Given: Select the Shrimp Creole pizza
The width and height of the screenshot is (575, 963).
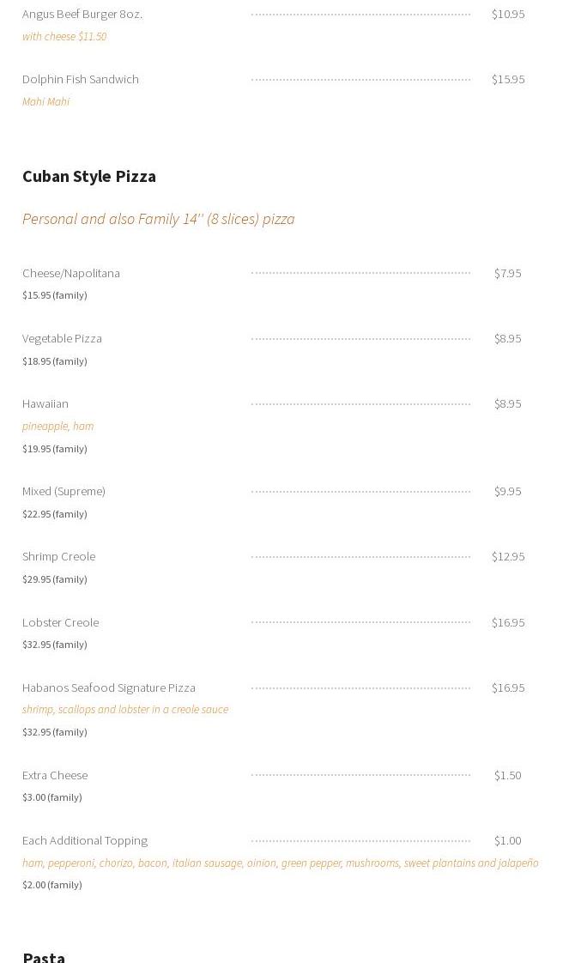Looking at the screenshot, I should pos(59,556).
